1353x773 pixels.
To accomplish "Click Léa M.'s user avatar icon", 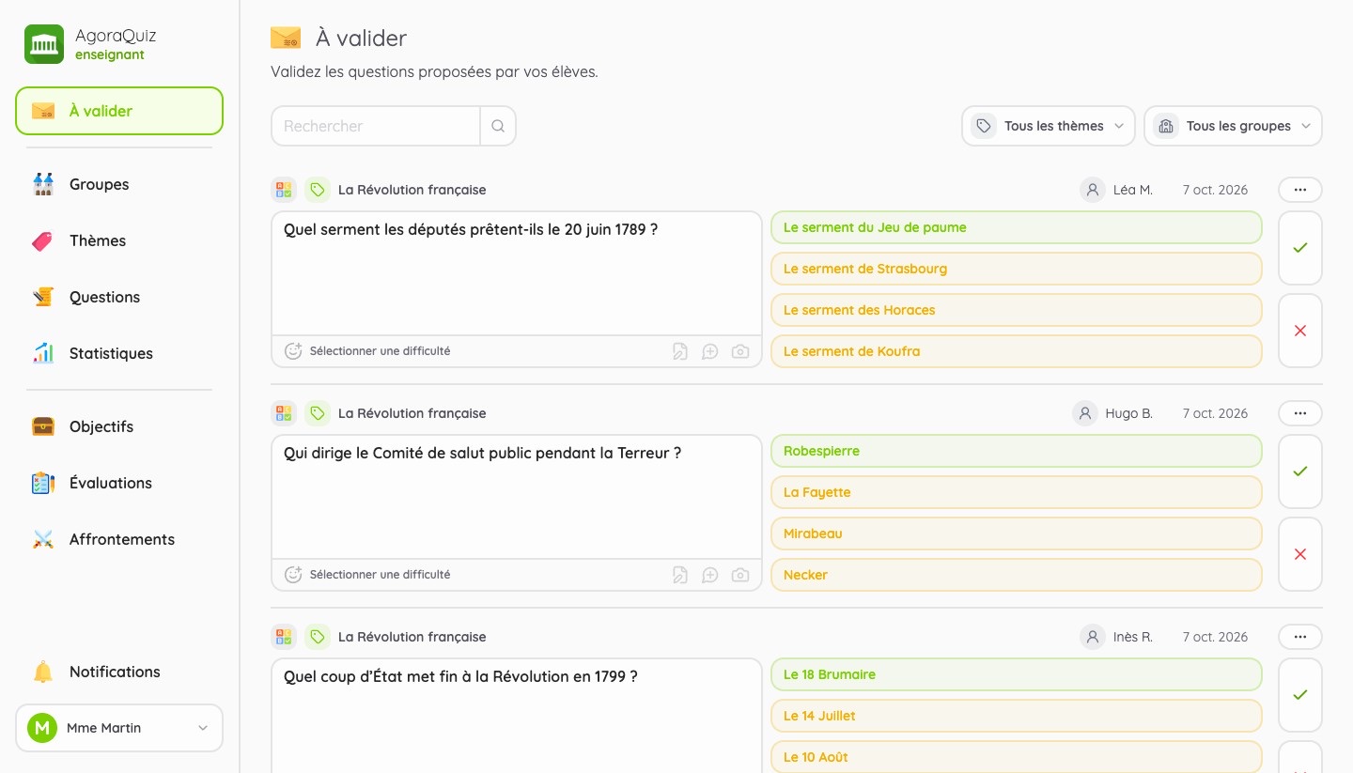I will [1093, 190].
